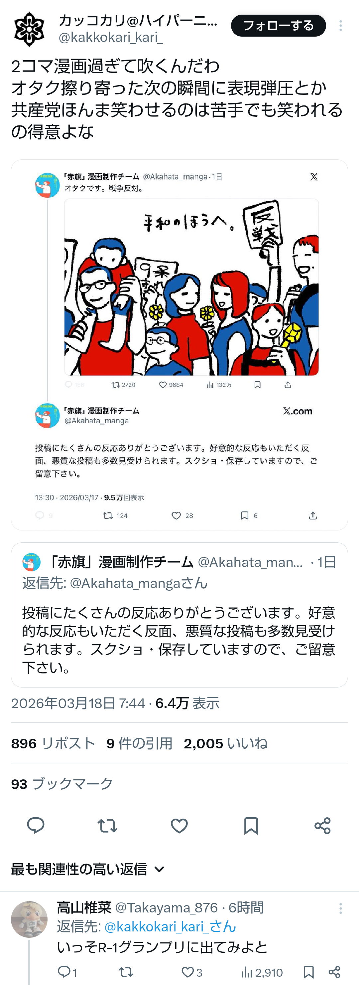Repost 高山椎菜's reply
The image size is (359, 985).
126,972
